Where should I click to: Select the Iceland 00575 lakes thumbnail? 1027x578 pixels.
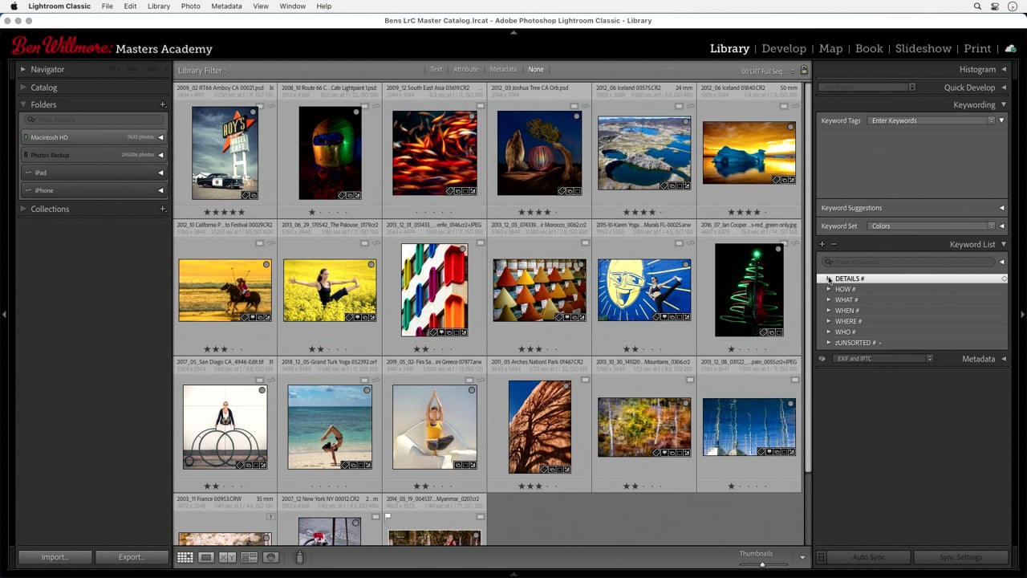tap(643, 153)
